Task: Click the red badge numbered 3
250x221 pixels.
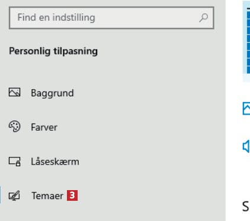Action: 72,195
